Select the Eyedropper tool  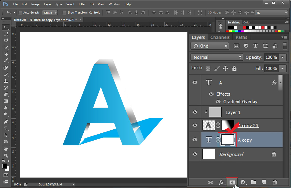coord(6,60)
